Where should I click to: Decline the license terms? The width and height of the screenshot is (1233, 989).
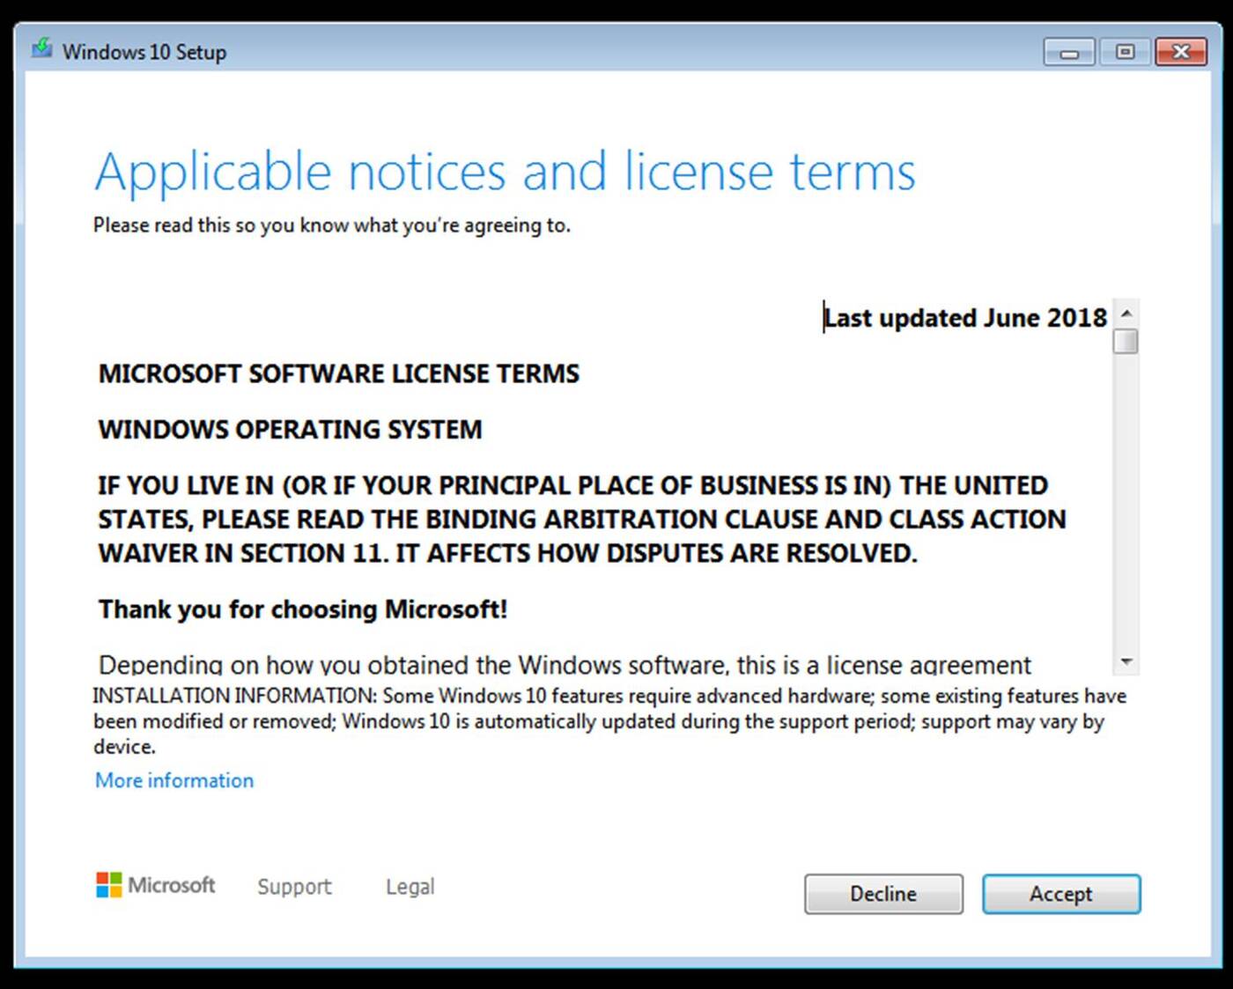click(883, 894)
